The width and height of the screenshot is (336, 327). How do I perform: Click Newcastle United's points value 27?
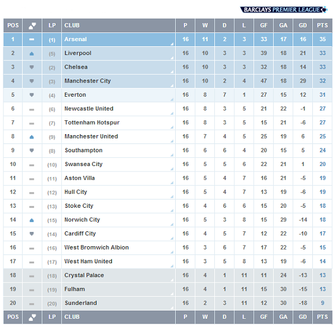(322, 109)
